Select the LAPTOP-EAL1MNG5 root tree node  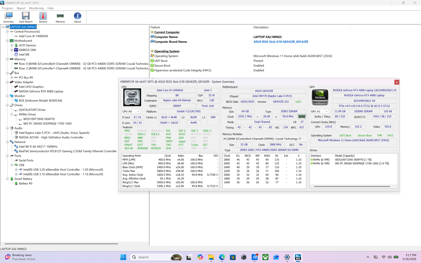(x=23, y=27)
